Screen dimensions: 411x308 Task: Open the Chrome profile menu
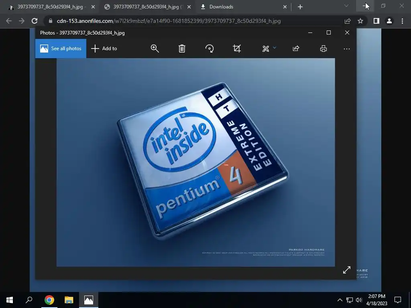[x=389, y=21]
